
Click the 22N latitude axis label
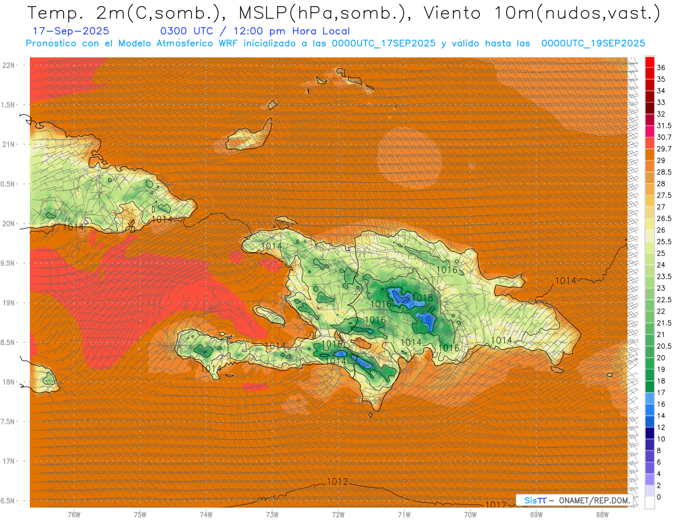coord(10,65)
